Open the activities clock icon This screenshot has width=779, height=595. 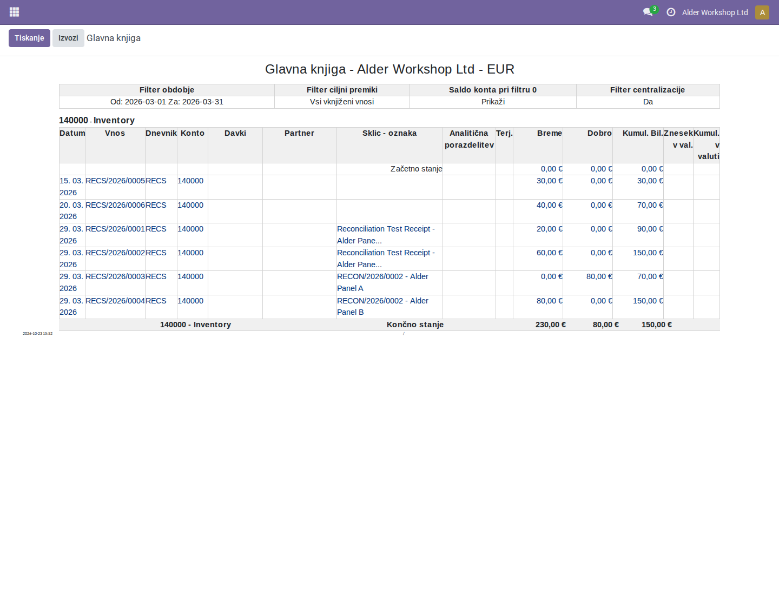pyautogui.click(x=671, y=12)
